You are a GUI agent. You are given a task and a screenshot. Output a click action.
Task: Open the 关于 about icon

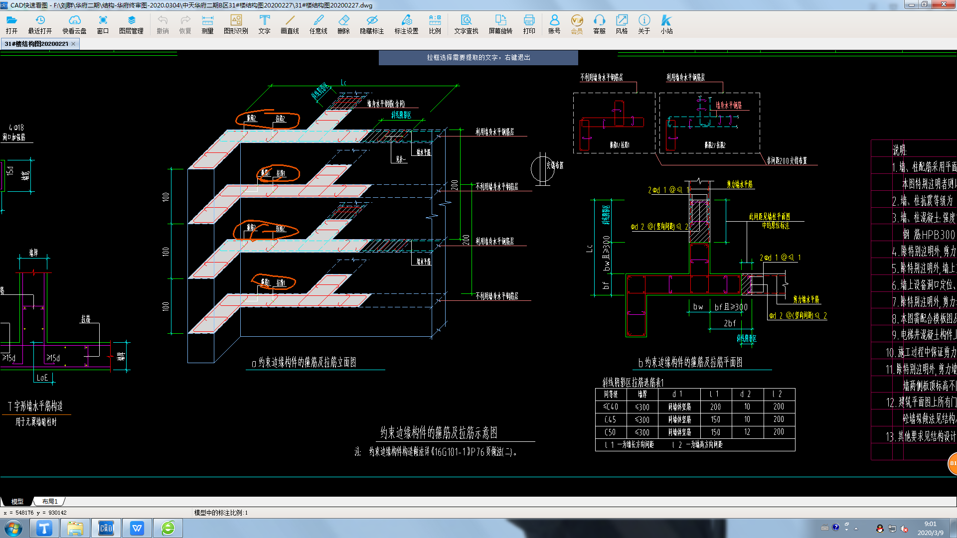click(644, 24)
